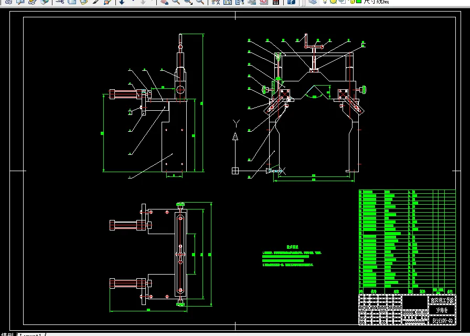The height and width of the screenshot is (336, 470).
Task: Switch to the Layout1 tab
Action: tap(31, 334)
